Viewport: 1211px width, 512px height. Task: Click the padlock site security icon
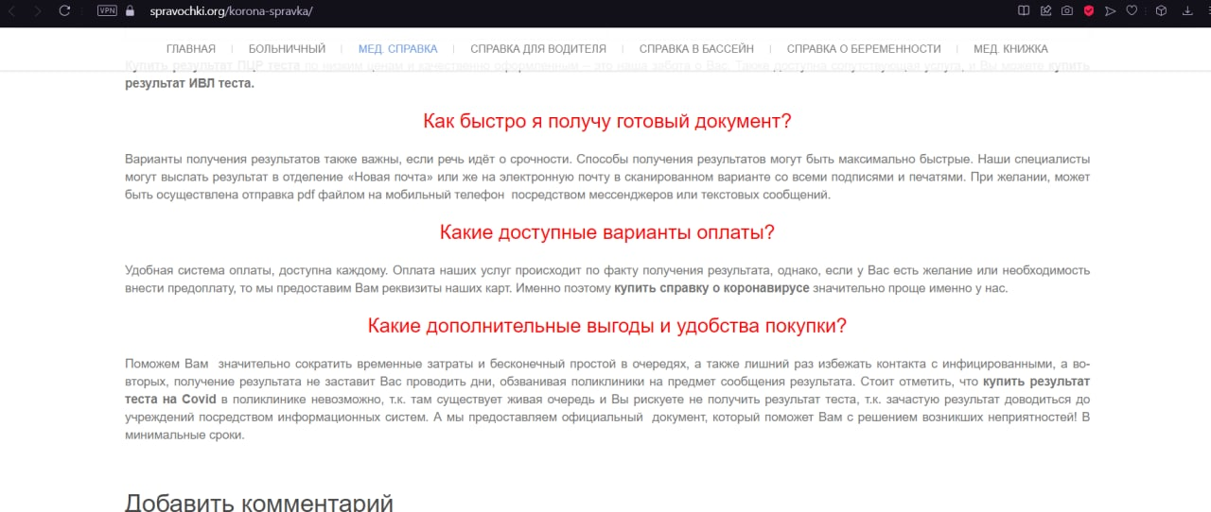click(x=131, y=11)
